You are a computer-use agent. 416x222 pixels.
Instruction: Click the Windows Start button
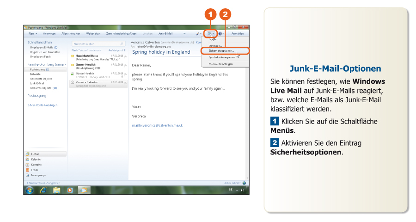[x=29, y=190]
